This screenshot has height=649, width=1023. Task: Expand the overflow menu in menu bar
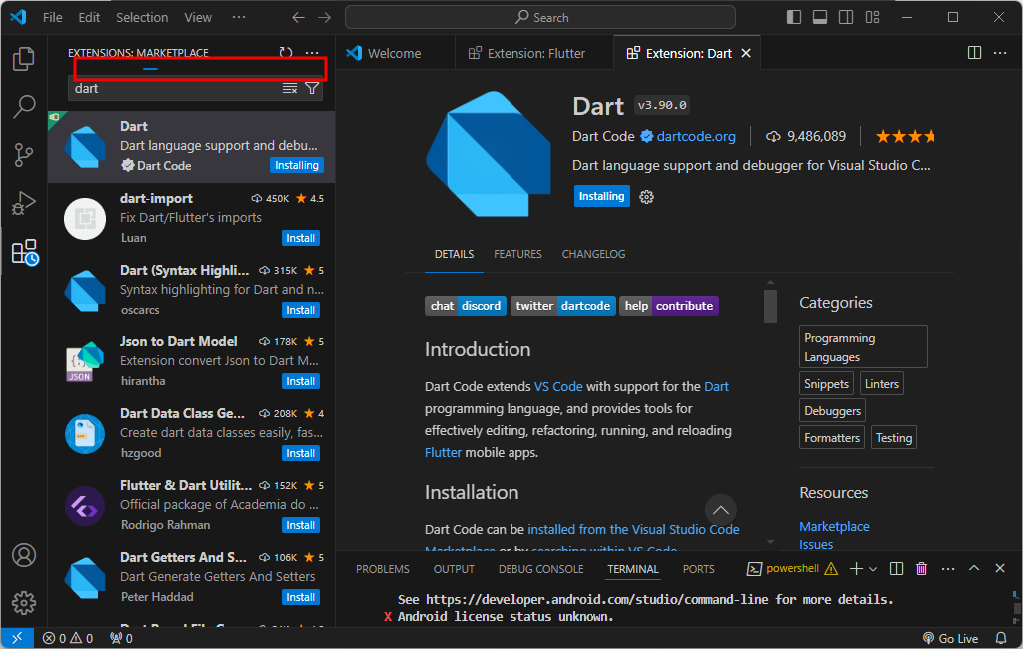239,18
